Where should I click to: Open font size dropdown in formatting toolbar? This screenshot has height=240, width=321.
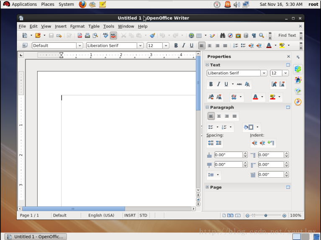166,46
